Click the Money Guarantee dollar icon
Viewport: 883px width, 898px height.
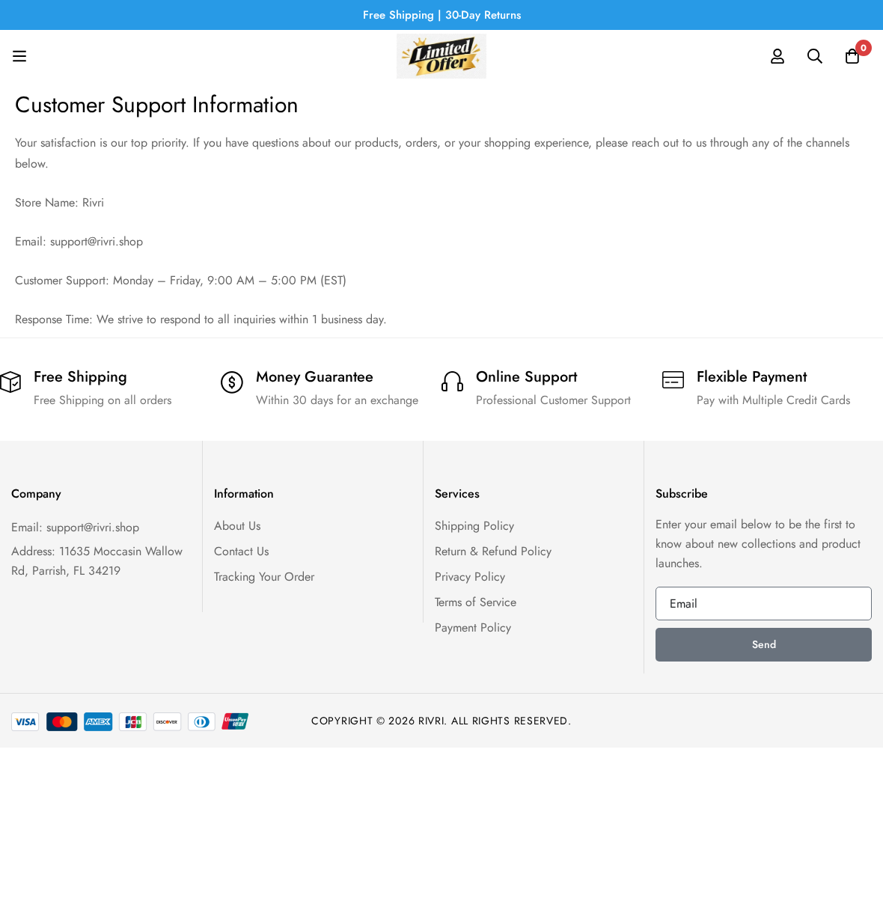pos(232,382)
